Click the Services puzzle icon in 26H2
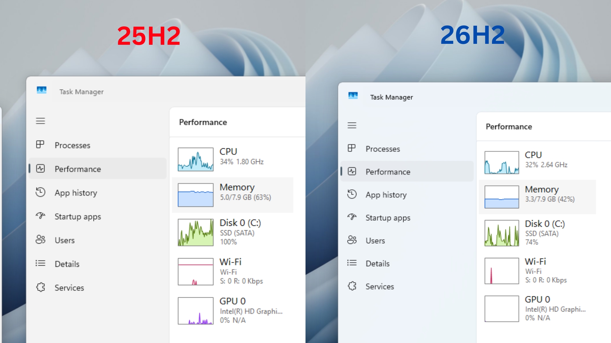Viewport: 611px width, 343px height. click(x=352, y=286)
